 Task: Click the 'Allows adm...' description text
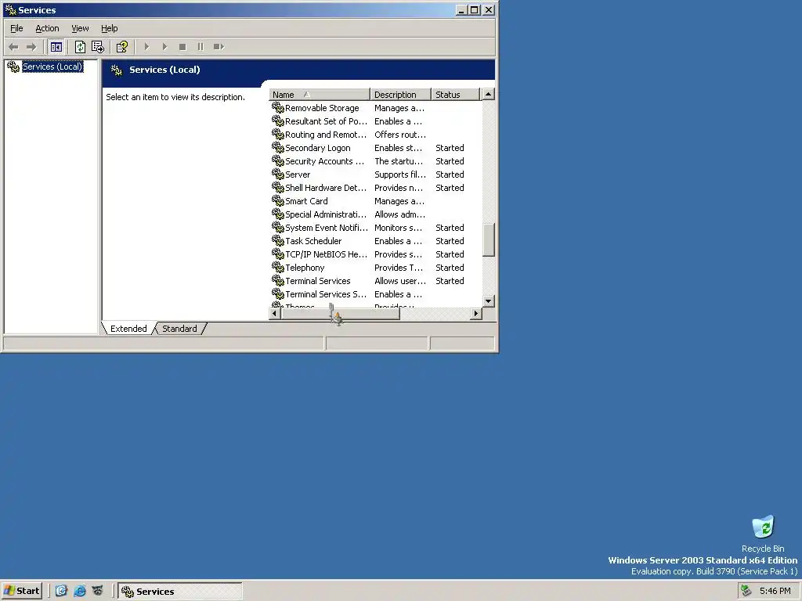[399, 214]
